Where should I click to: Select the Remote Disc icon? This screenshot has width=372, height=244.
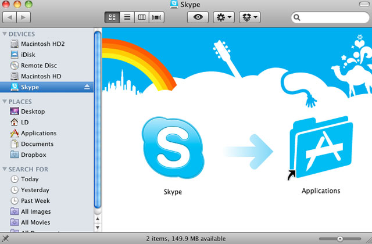pyautogui.click(x=15, y=66)
